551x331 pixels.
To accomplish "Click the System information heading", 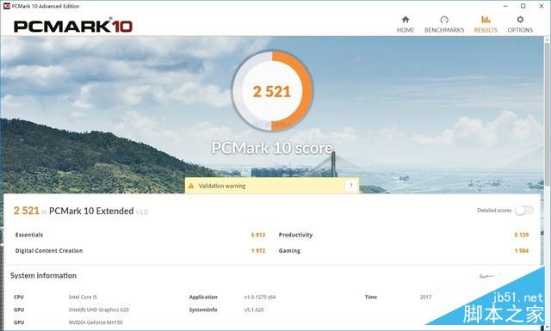I will point(43,275).
